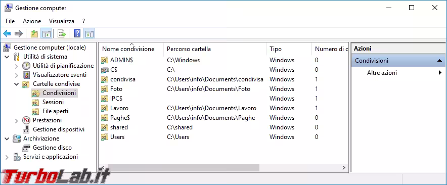Collapse the Cartelle condivise node

[17, 84]
